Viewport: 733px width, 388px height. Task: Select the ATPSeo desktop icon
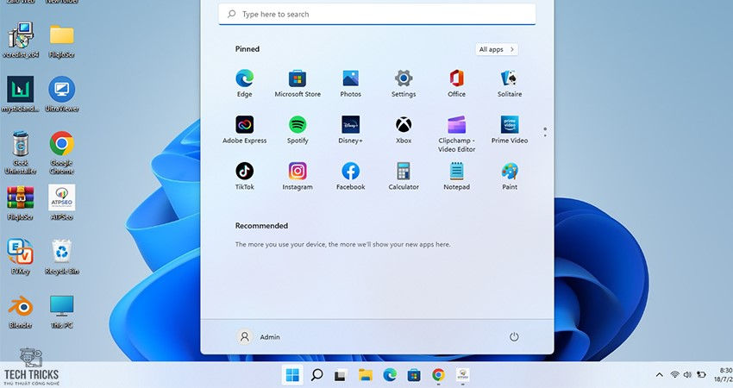pyautogui.click(x=62, y=203)
